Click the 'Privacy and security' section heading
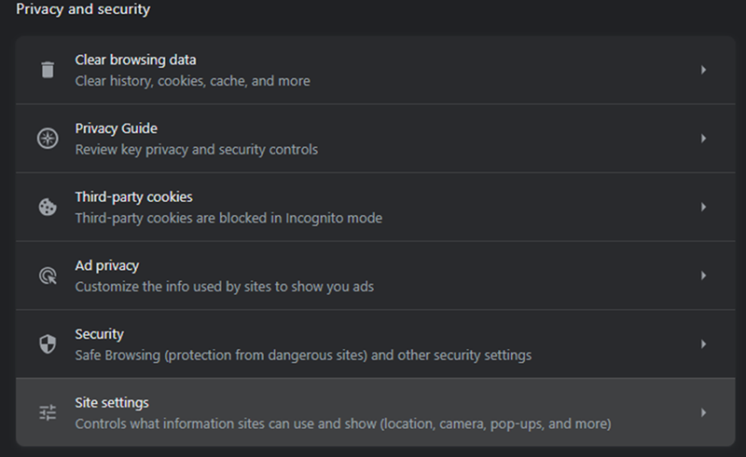 83,9
